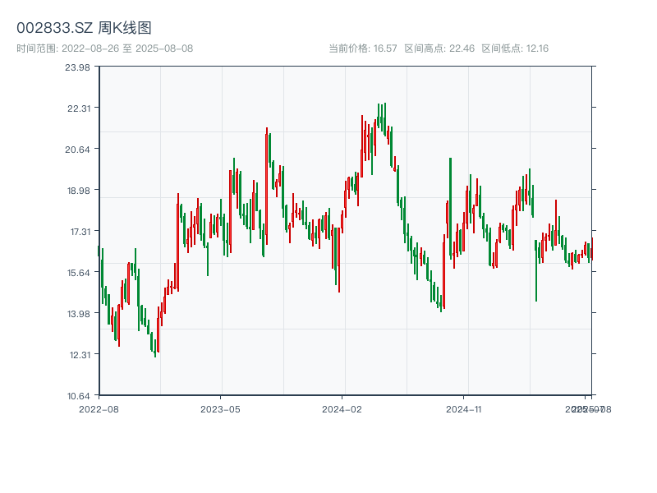Click the 区间高点 22.46 label
This screenshot has width=657, height=493.
click(439, 48)
